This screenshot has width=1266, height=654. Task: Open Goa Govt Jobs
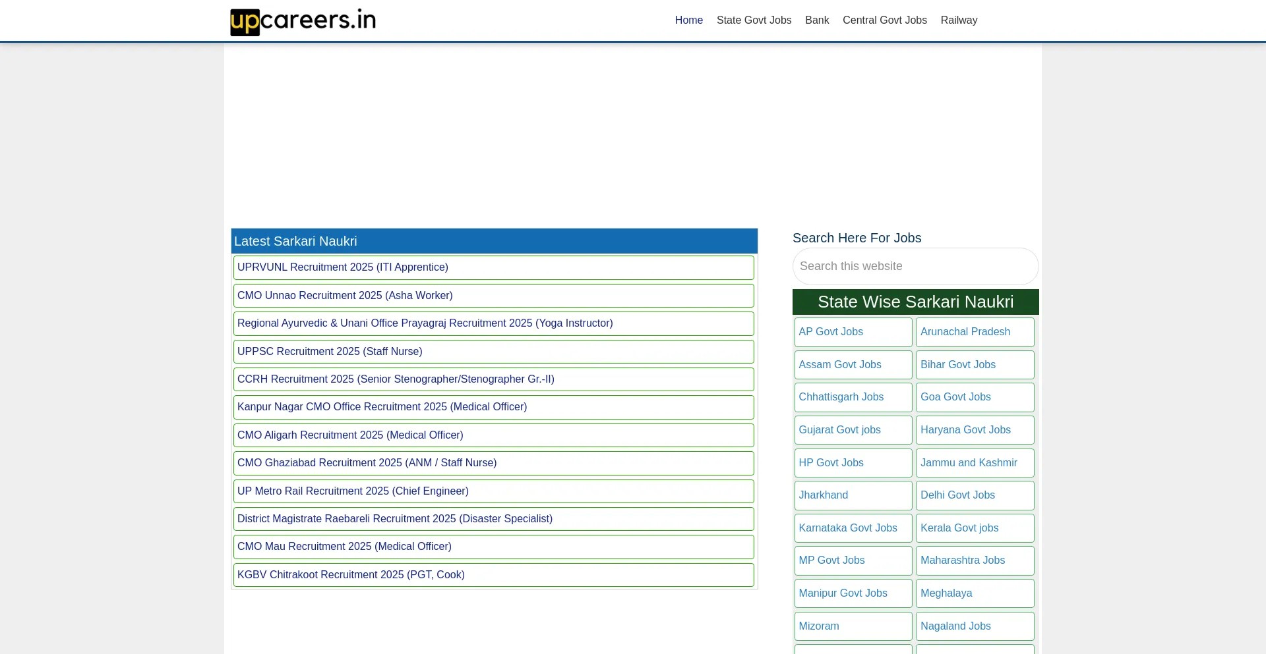(x=975, y=397)
